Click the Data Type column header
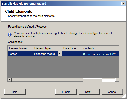The width and height of the screenshot is (127, 99). pyautogui.click(x=72, y=48)
